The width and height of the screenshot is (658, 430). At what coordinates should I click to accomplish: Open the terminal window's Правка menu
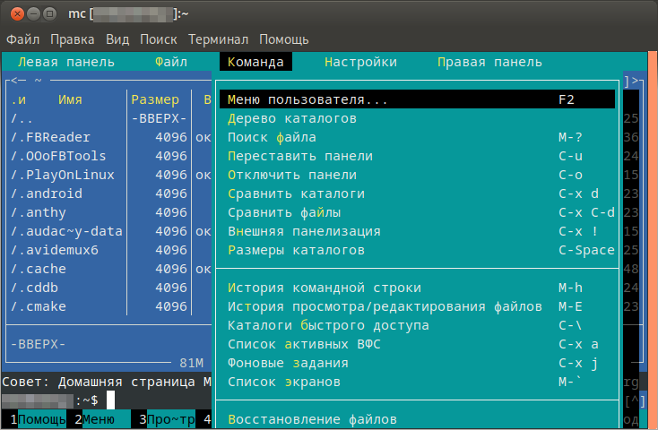click(x=73, y=39)
